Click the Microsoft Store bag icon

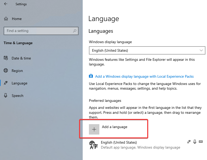(x=91, y=76)
